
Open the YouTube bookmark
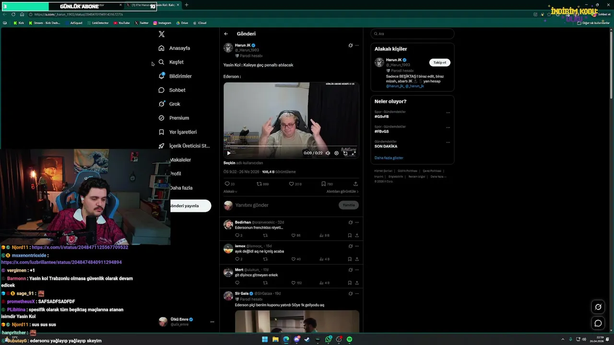pyautogui.click(x=122, y=23)
